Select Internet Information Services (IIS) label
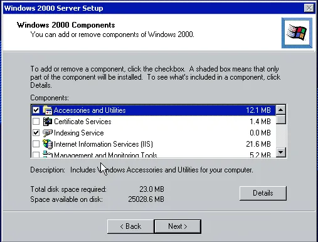Viewport: 318px width, 242px height. [103, 144]
